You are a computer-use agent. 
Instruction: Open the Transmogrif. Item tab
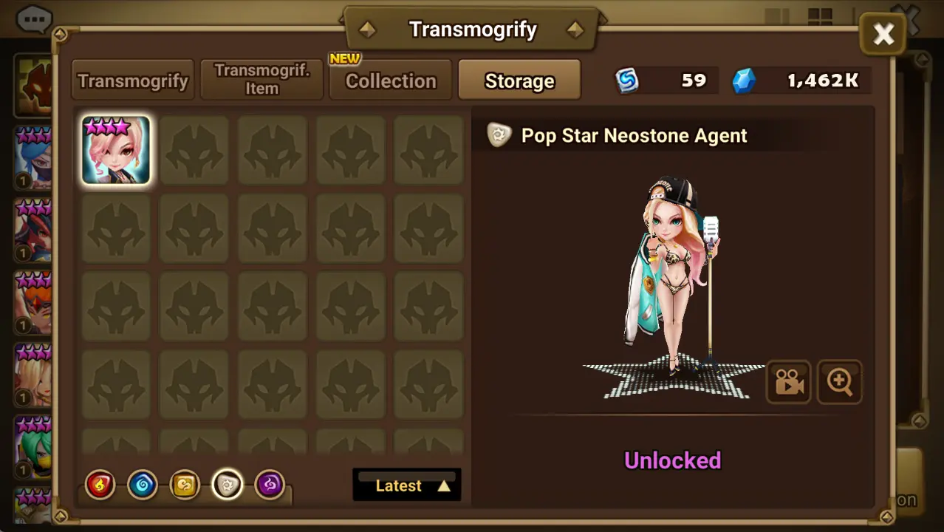(x=262, y=80)
